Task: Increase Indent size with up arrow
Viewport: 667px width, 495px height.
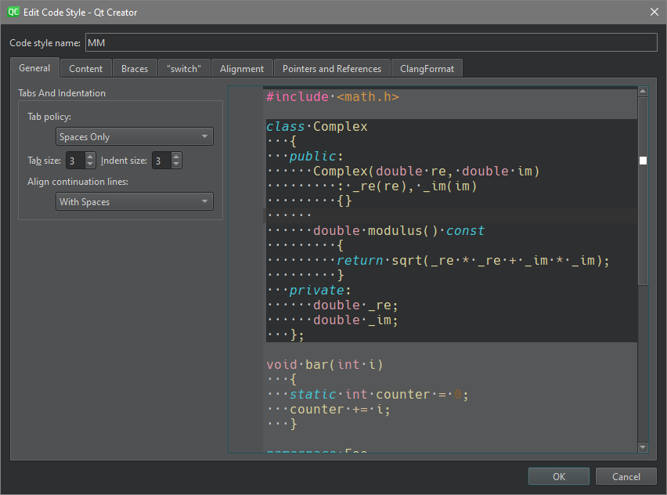Action: click(176, 157)
